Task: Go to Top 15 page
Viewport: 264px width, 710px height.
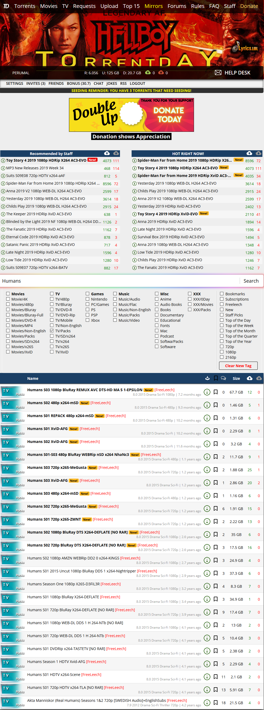Action: click(x=131, y=6)
